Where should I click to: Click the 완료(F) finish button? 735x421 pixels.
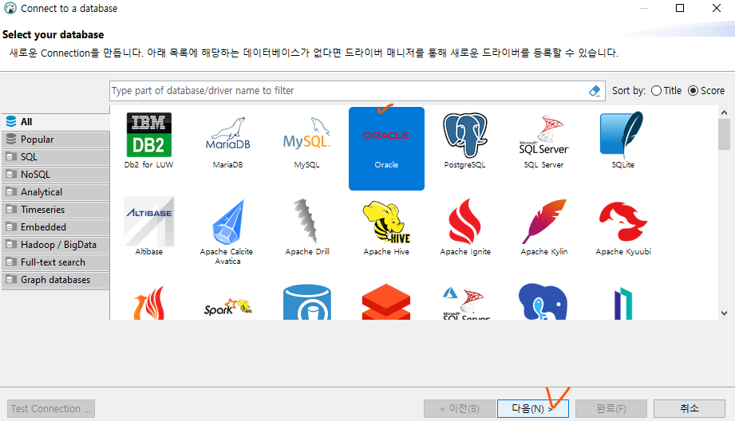(x=611, y=409)
